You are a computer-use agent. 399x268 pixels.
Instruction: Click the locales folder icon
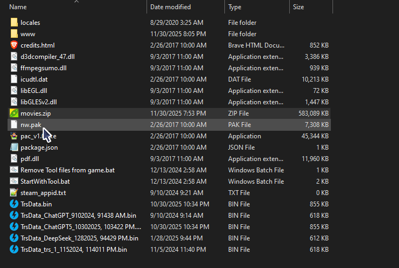(x=14, y=23)
